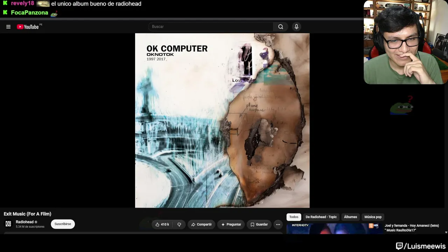This screenshot has height=252, width=448.
Task: Open Joel y fernanda video thumbnail
Action: pyautogui.click(x=334, y=228)
